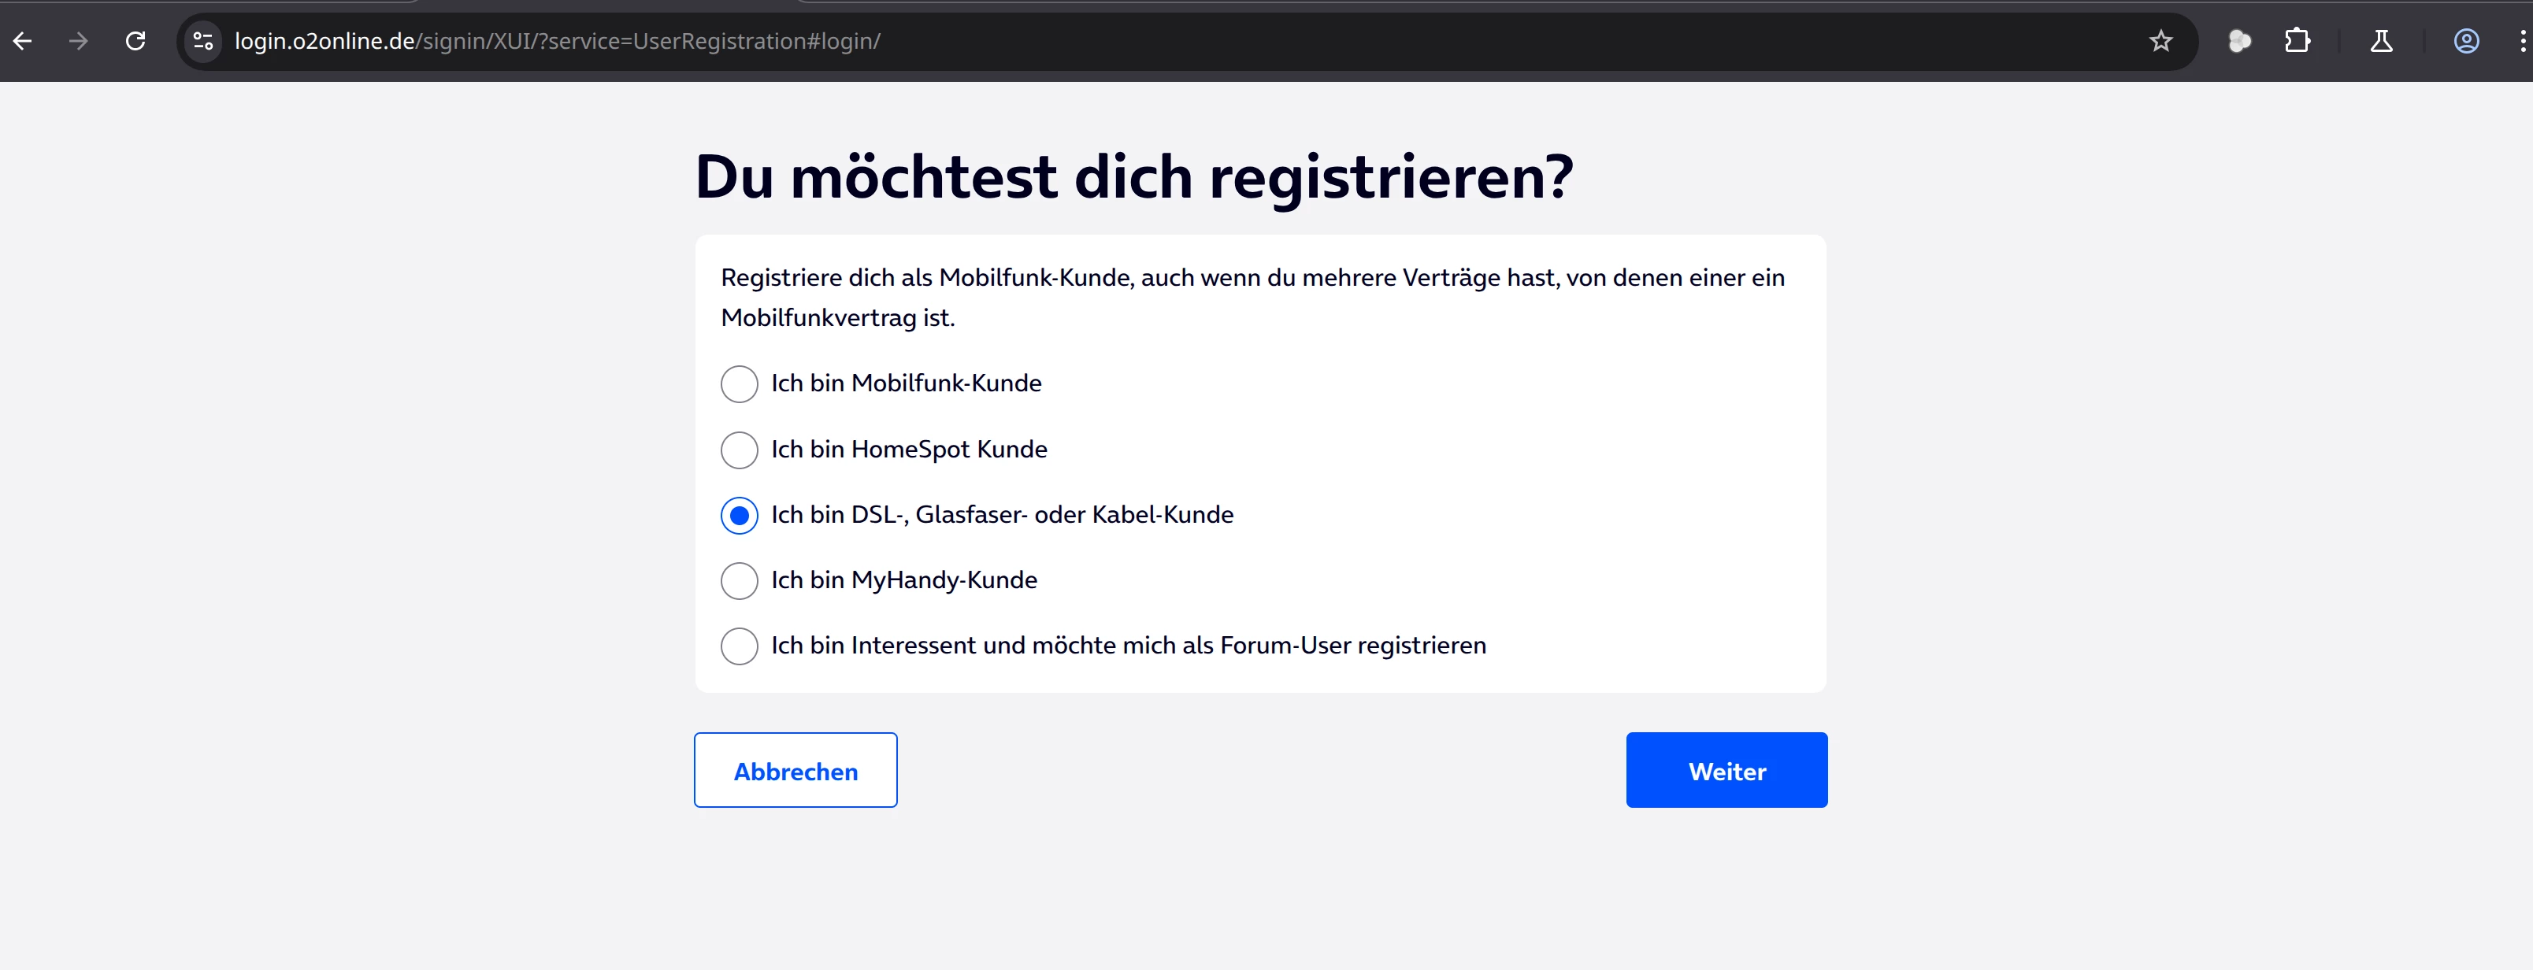The height and width of the screenshot is (970, 2533).
Task: Click the HomeSpot Kunde label text
Action: 909,450
